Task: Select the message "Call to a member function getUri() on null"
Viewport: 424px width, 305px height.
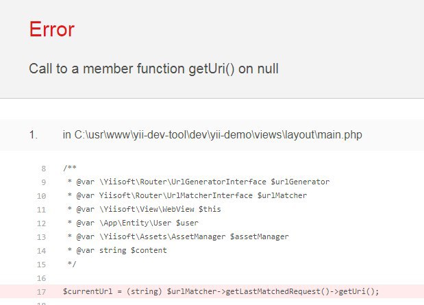Action: tap(153, 69)
